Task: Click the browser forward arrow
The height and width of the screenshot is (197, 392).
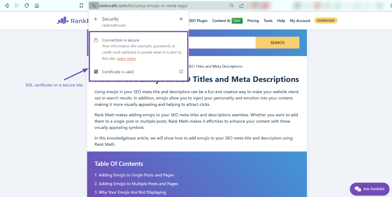Action: coord(17,6)
